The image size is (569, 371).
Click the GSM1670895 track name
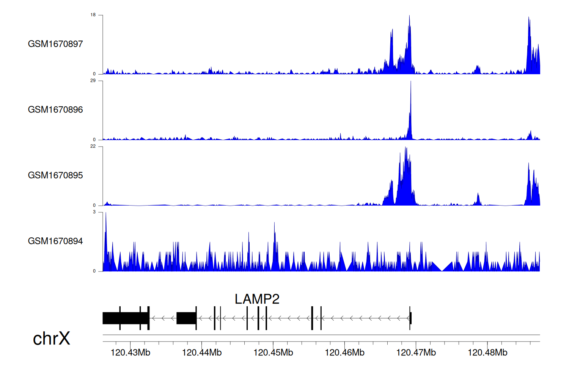[x=55, y=175]
